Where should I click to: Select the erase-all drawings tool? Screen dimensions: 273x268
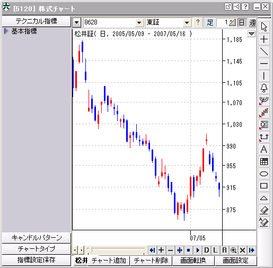pyautogui.click(x=264, y=222)
